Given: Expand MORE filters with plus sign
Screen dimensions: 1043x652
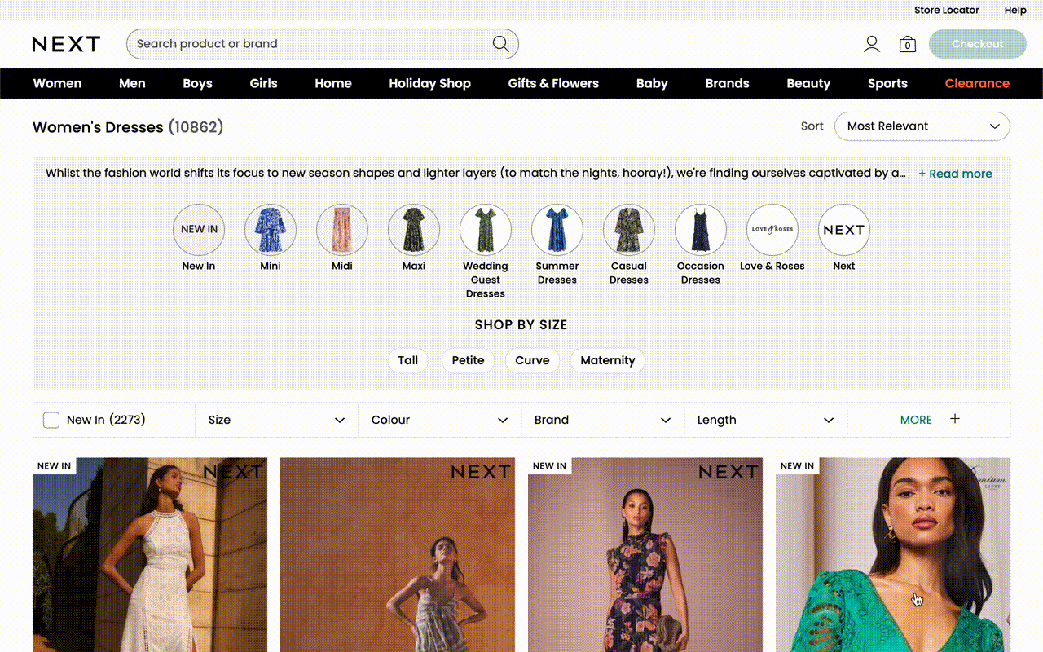Looking at the screenshot, I should pos(929,421).
